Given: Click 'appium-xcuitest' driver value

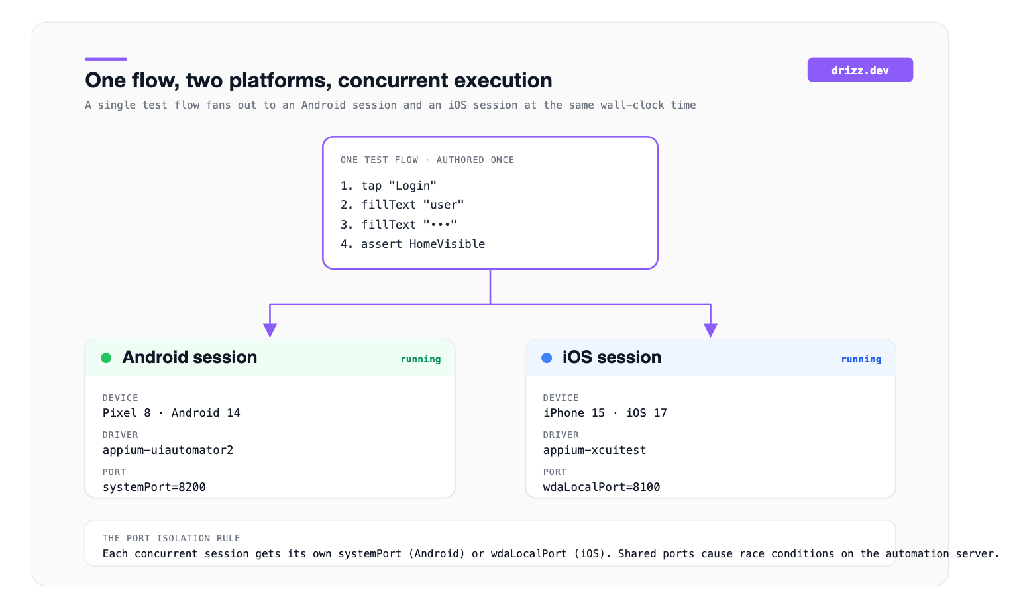Looking at the screenshot, I should tap(594, 450).
